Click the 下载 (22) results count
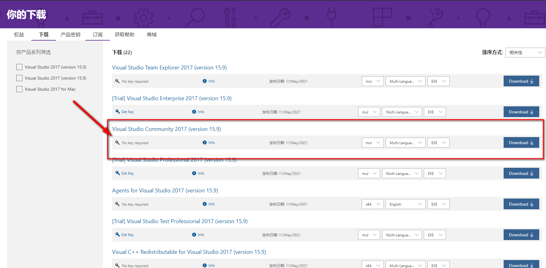 pos(122,53)
